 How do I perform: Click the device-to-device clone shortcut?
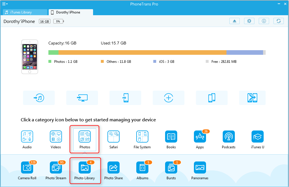click(x=212, y=98)
